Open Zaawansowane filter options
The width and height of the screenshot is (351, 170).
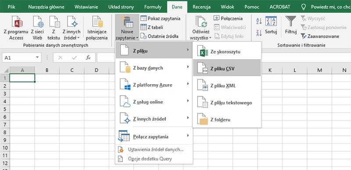[320, 36]
